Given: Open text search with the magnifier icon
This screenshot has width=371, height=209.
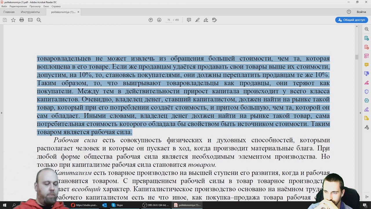Looking at the screenshot, I should [x=39, y=20].
